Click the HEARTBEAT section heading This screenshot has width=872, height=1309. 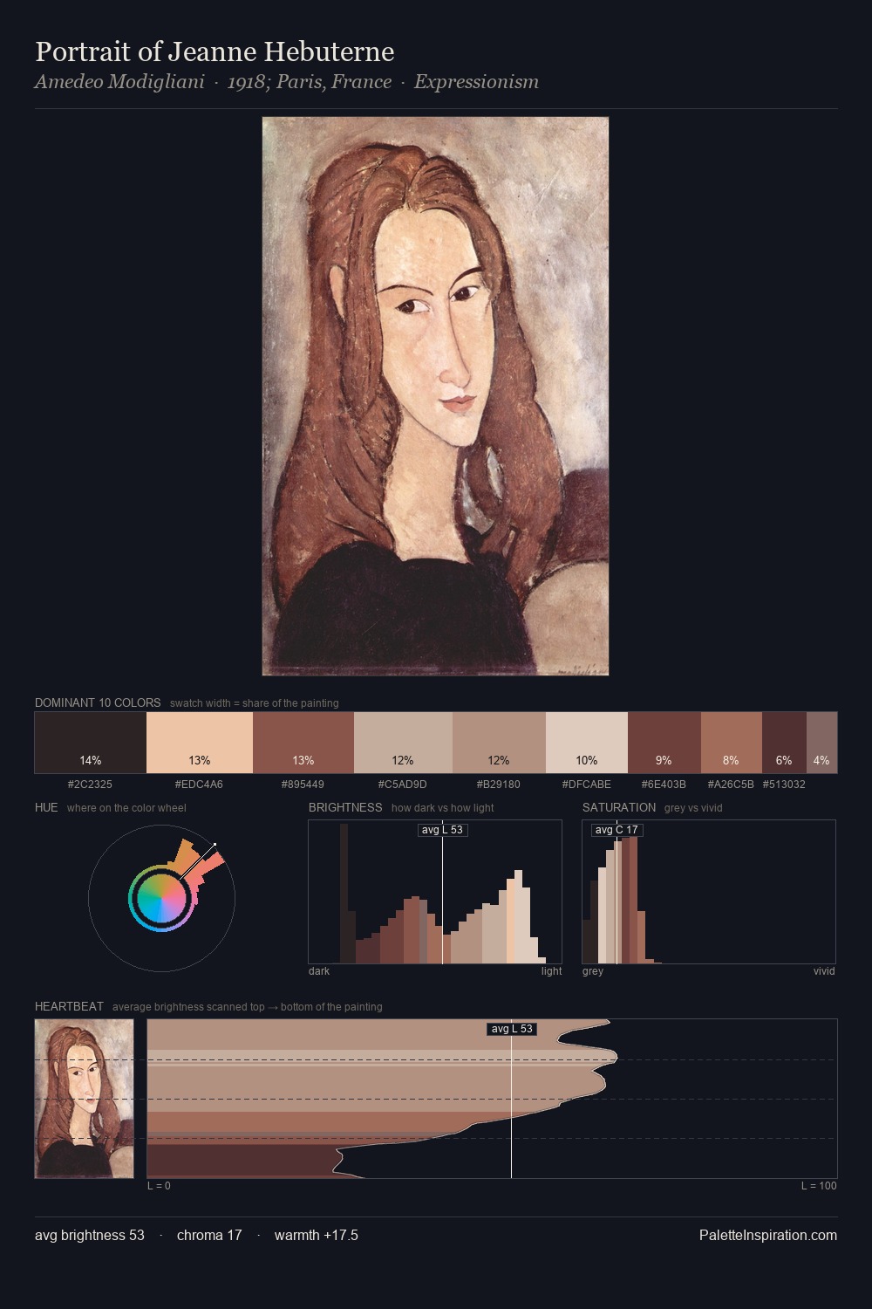tap(69, 1006)
